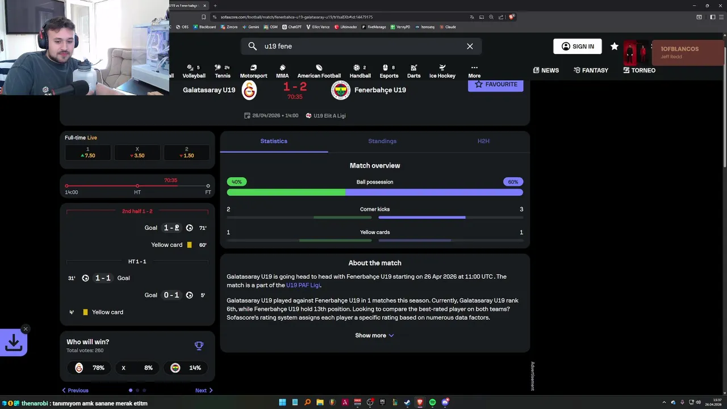The image size is (727, 409).
Task: Click the Fenerbahçe U19 team logo
Action: 341,90
